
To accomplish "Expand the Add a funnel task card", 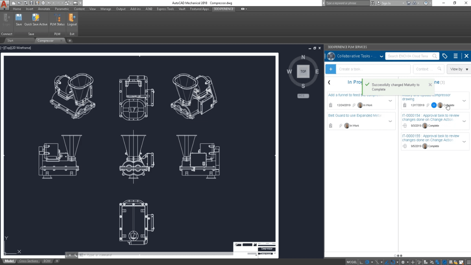I will [390, 101].
